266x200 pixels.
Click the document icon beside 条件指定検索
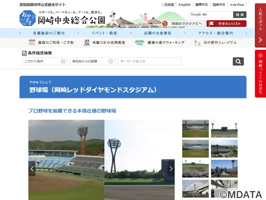point(24,53)
